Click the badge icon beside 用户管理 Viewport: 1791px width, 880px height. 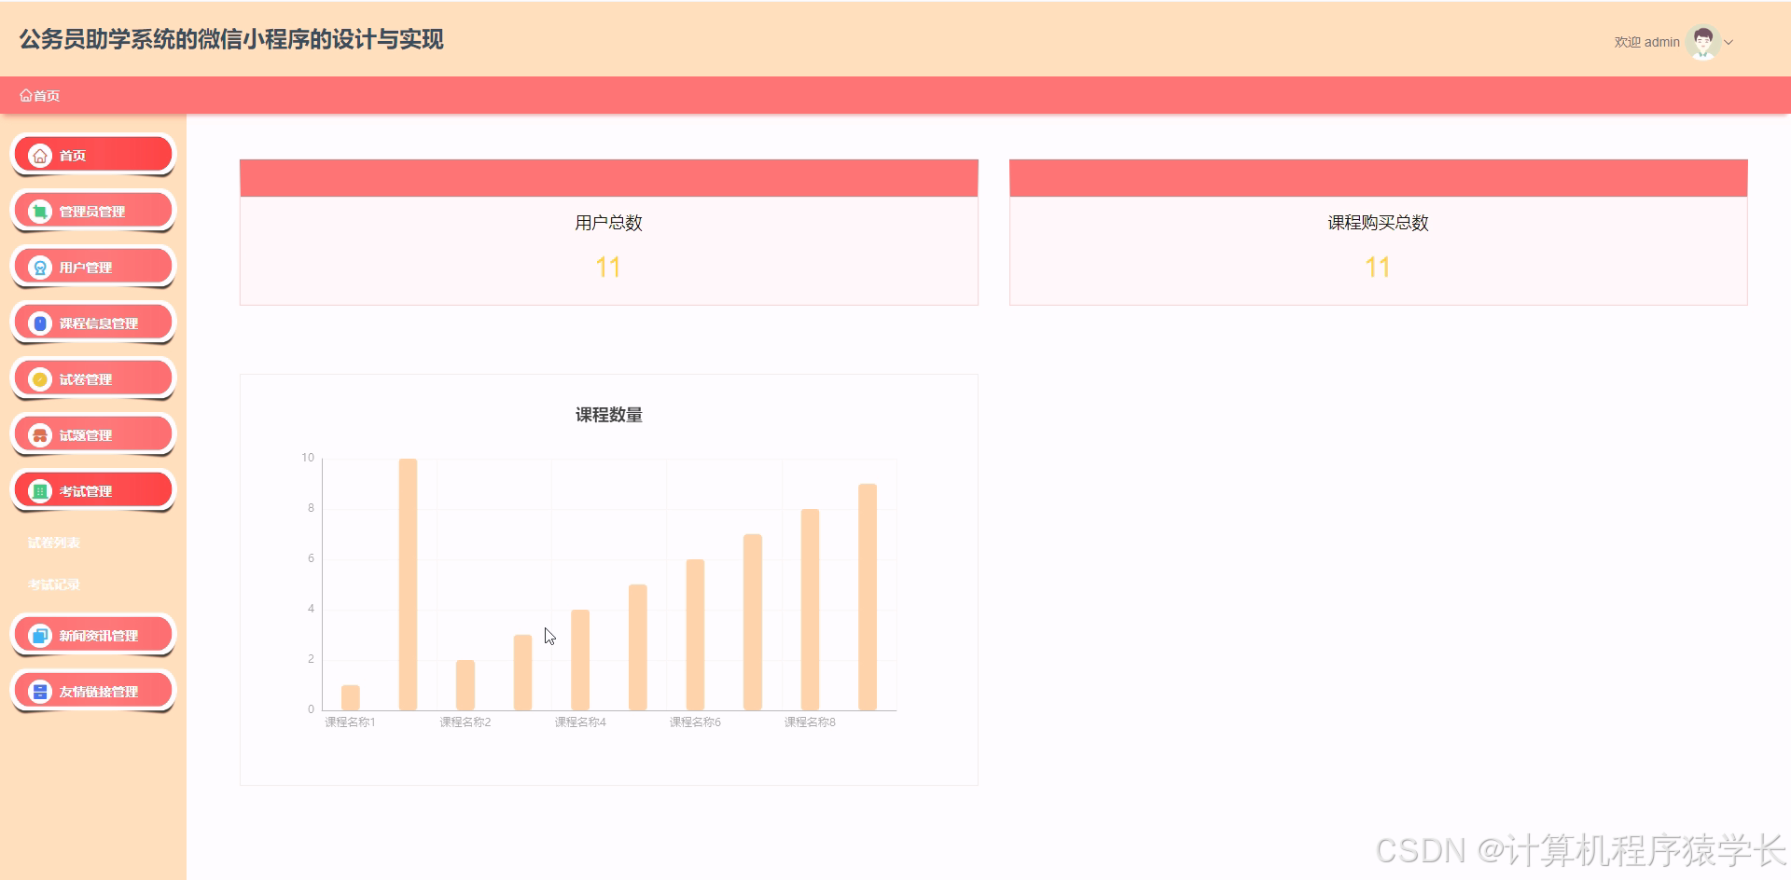pos(40,268)
